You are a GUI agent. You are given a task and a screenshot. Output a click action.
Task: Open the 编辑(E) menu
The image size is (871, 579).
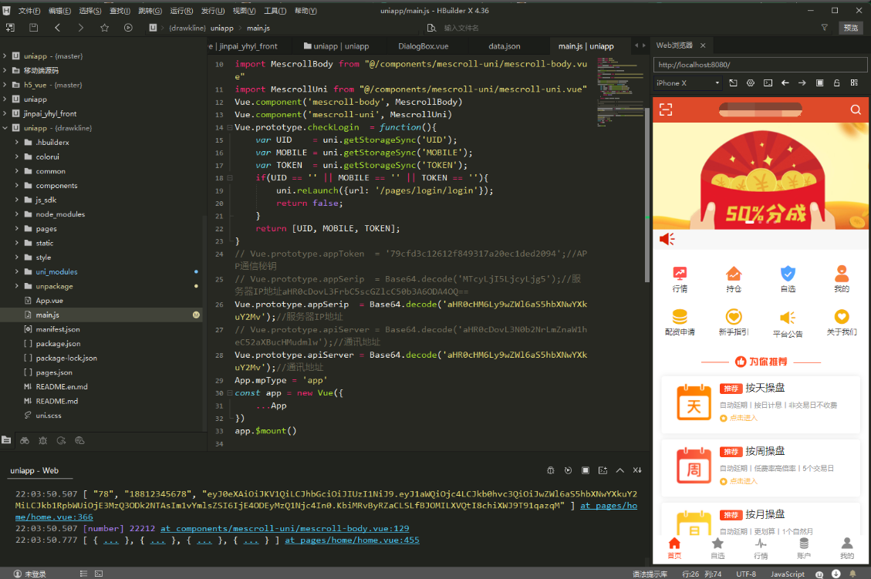(59, 11)
